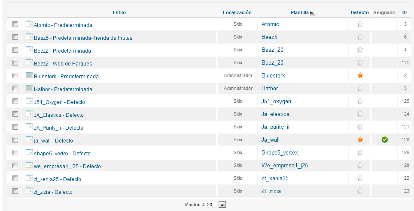Open the We_empresa1_j25 template link

pos(285,166)
